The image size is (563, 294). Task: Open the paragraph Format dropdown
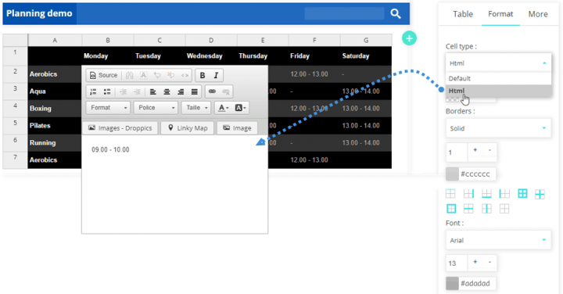108,108
